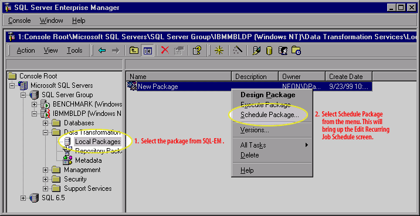Select the Management folder
The width and height of the screenshot is (420, 216).
(82, 170)
